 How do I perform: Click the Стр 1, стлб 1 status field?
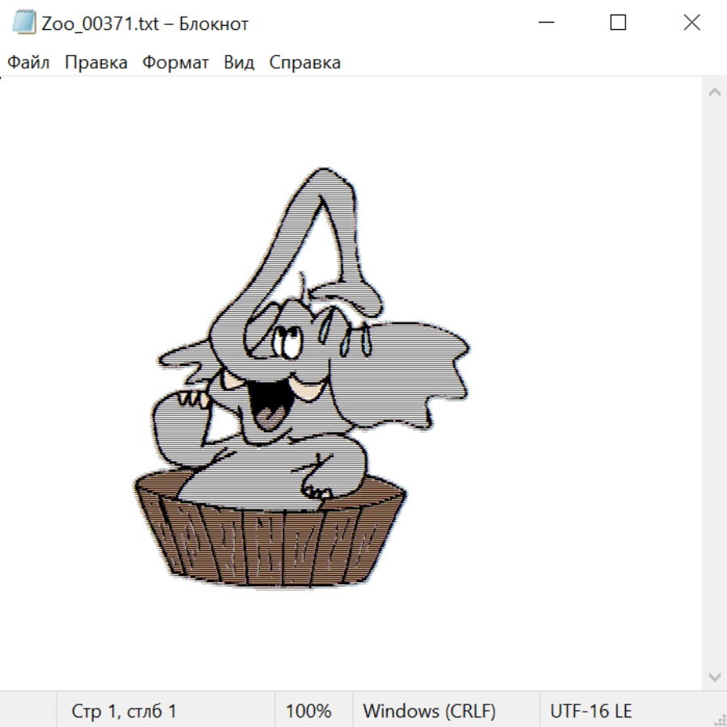point(124,711)
